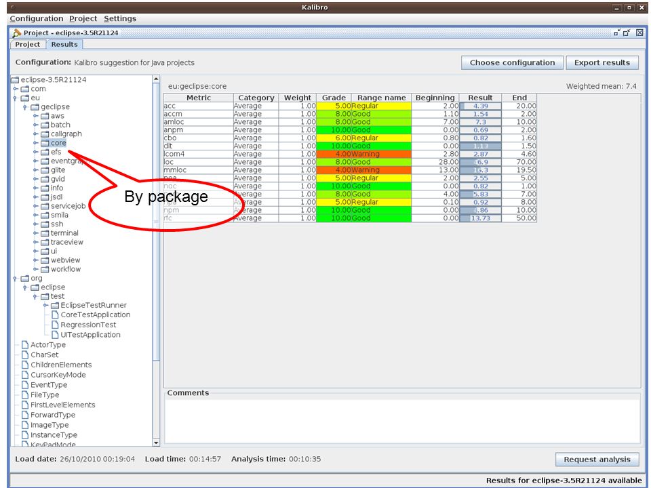The height and width of the screenshot is (488, 651).
Task: Click the Metric column header
Action: (x=199, y=98)
